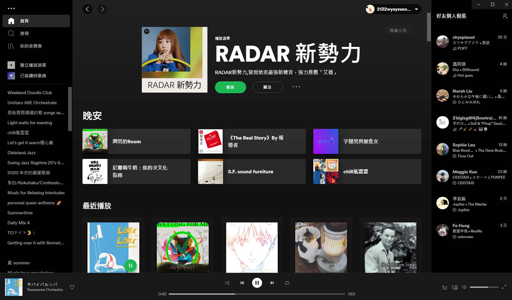Viewport: 512px width, 300px height.
Task: Seek in the song progress bar
Action: point(257,294)
